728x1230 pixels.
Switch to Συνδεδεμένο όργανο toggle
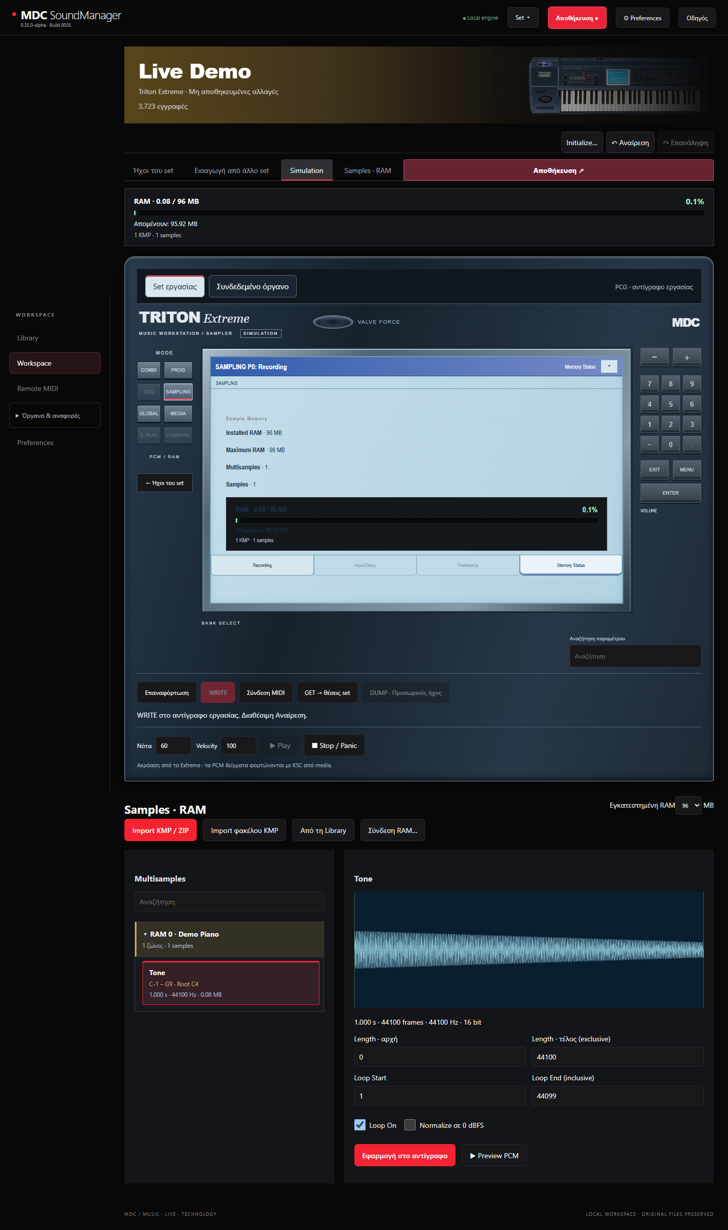point(252,287)
